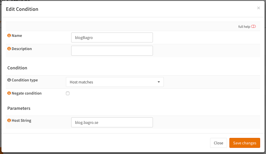This screenshot has width=266, height=154.
Task: Focus the empty Description input field
Action: pos(112,51)
